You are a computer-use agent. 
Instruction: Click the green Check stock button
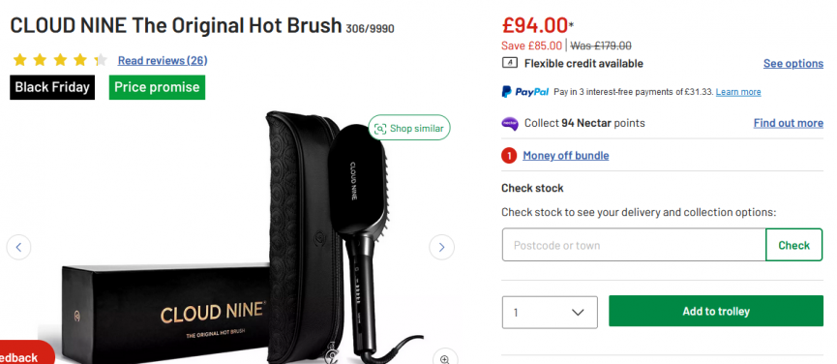[x=793, y=245]
